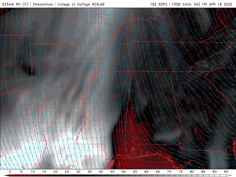Image resolution: width=236 pixels, height=177 pixels.
Task: Click the '55' value on color scale
Action: pos(135,172)
